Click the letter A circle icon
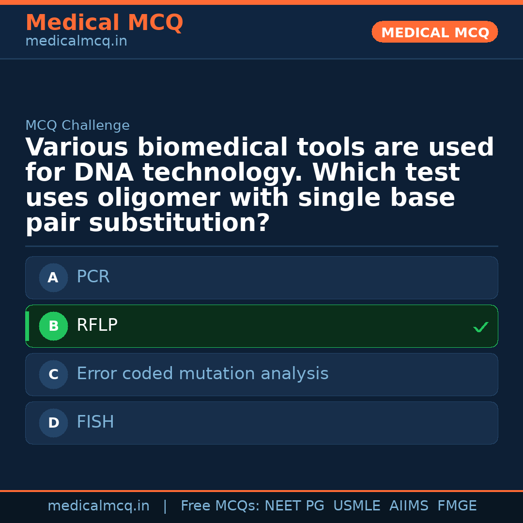523x523 pixels. [53, 278]
